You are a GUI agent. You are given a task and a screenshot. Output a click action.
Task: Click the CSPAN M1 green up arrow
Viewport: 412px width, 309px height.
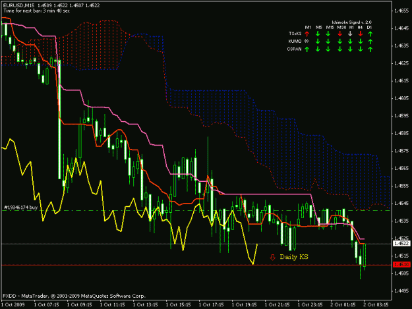coord(307,49)
